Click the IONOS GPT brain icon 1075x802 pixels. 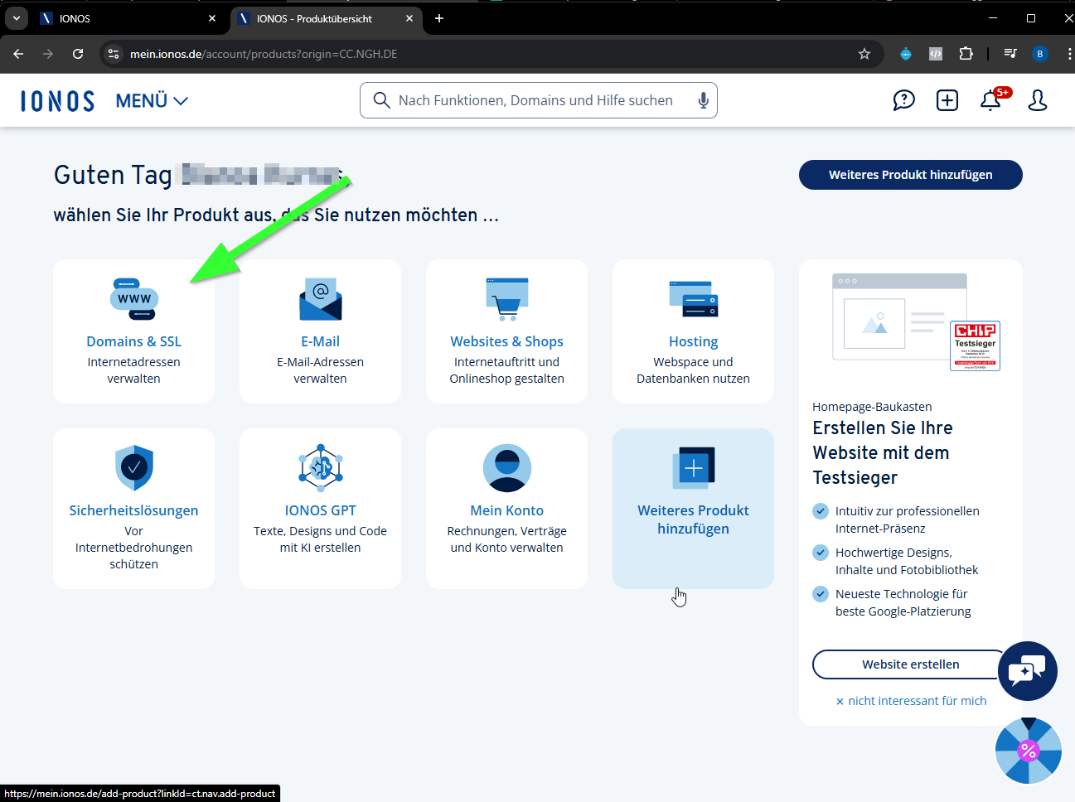[321, 468]
